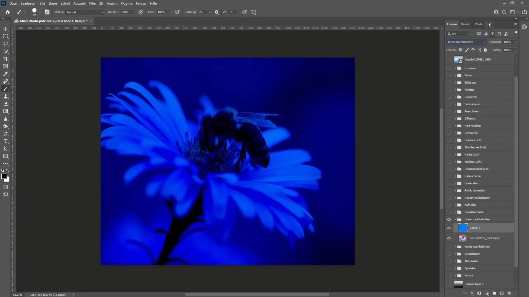The image size is (529, 297).
Task: Select the Crop tool
Action: click(6, 59)
